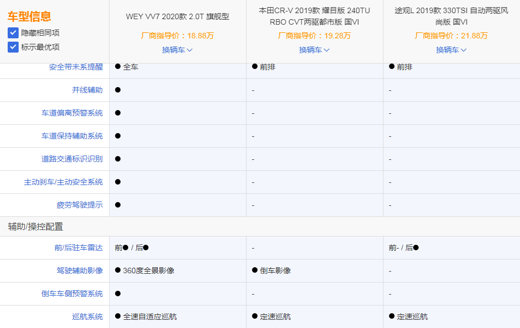Open the 驾驶辅助影像 feature link
Viewport: 520px width, 328px height.
(79, 270)
